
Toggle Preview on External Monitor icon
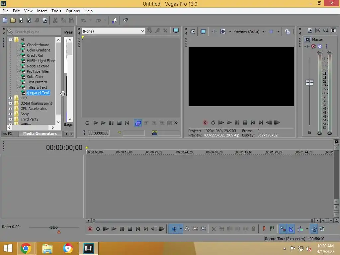coord(203,32)
